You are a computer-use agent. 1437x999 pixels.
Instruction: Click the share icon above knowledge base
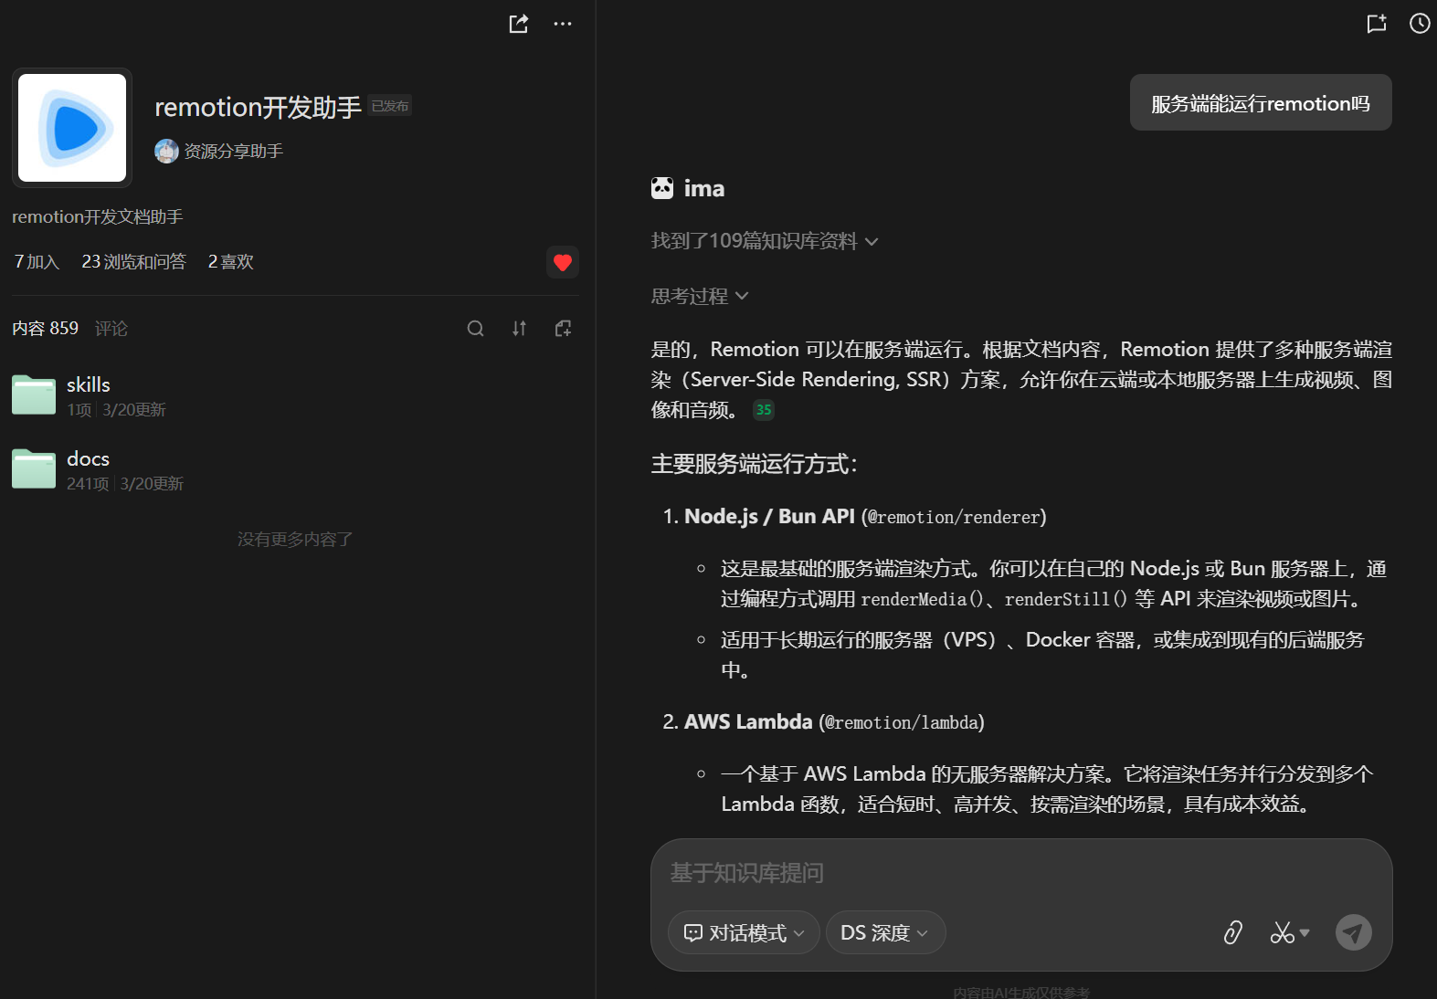click(519, 24)
